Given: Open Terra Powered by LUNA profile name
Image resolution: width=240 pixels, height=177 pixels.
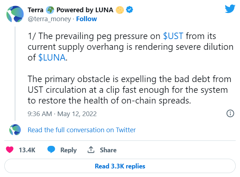Looking at the screenshot, I should click(x=71, y=10).
